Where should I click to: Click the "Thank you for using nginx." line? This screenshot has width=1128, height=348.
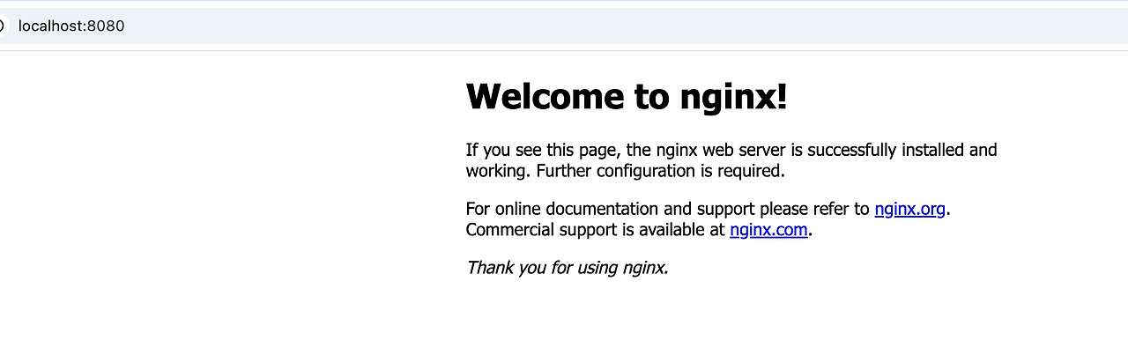point(568,267)
